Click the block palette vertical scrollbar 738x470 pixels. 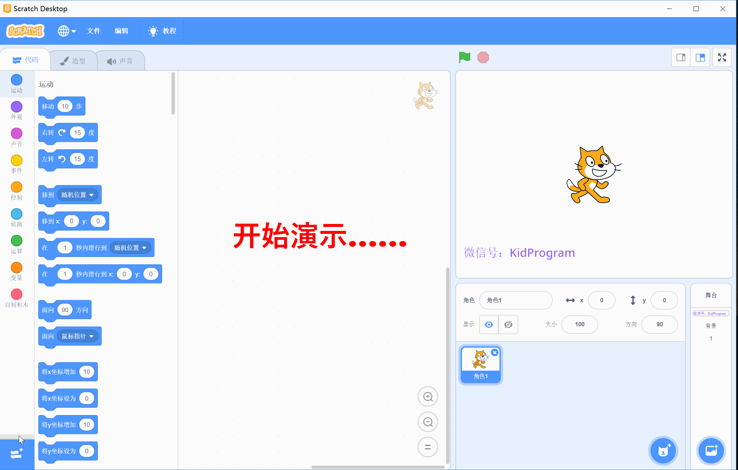[x=173, y=94]
